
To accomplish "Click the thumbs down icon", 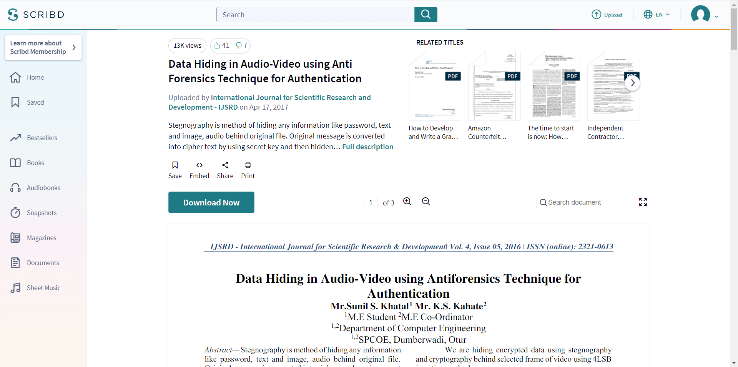I will (239, 45).
